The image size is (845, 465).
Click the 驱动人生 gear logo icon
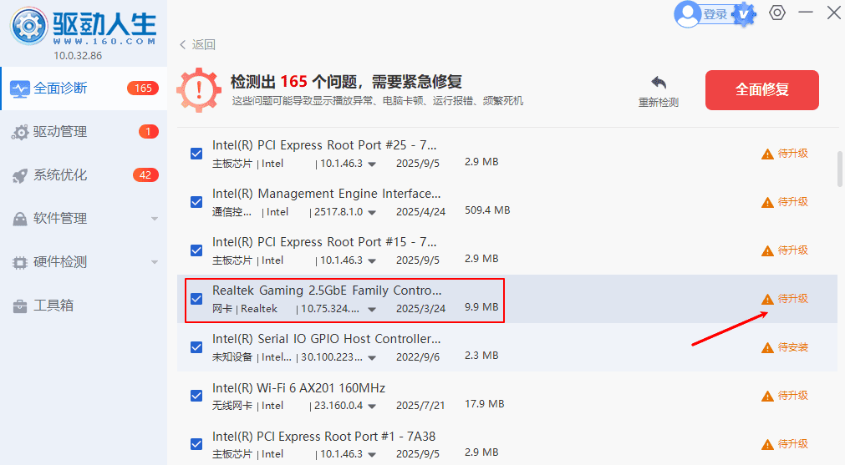click(x=29, y=26)
